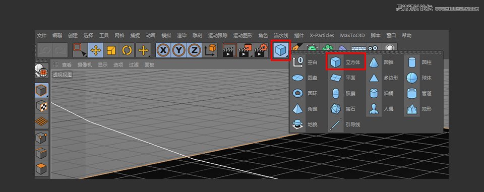Open the live selection tool dropdown

80,50
